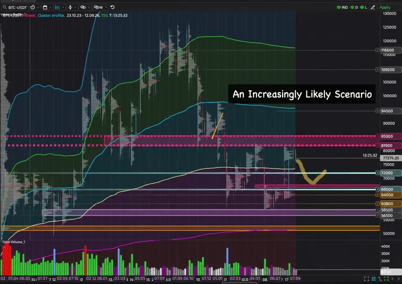Open the chart type line-graph dropdown

[59, 8]
